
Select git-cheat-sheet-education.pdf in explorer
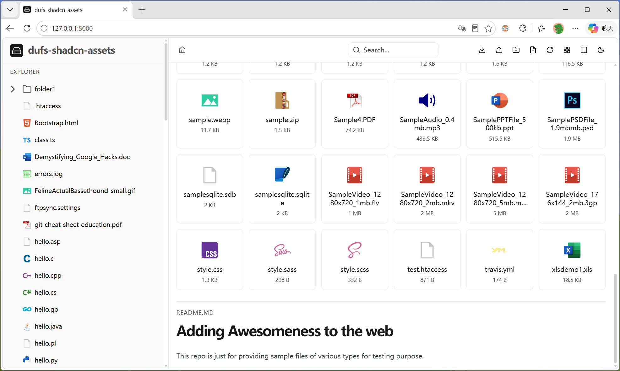pos(78,225)
